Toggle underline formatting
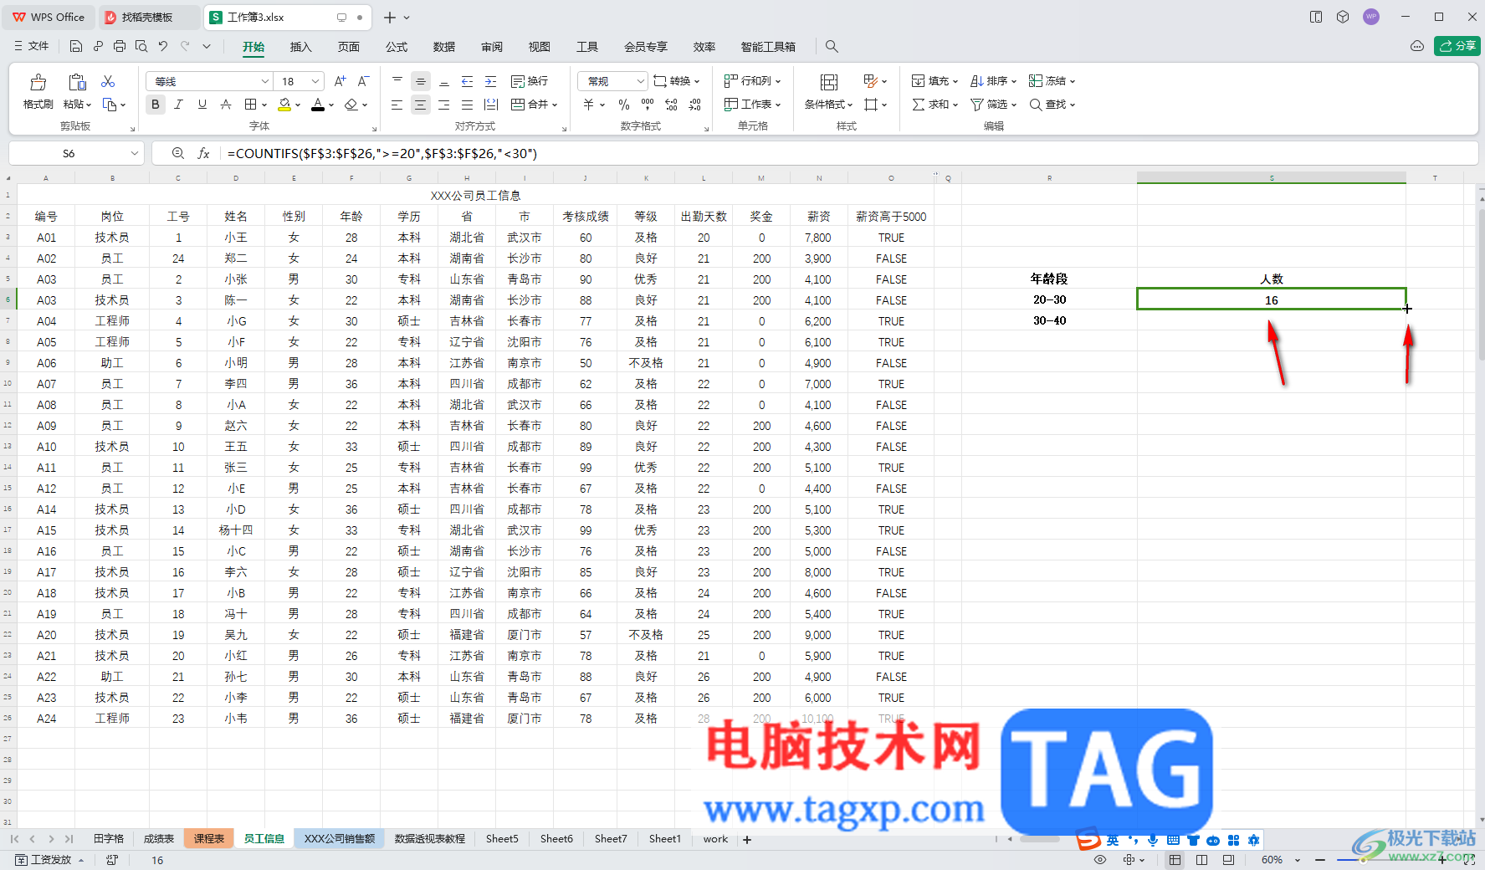The width and height of the screenshot is (1485, 870). 202,105
